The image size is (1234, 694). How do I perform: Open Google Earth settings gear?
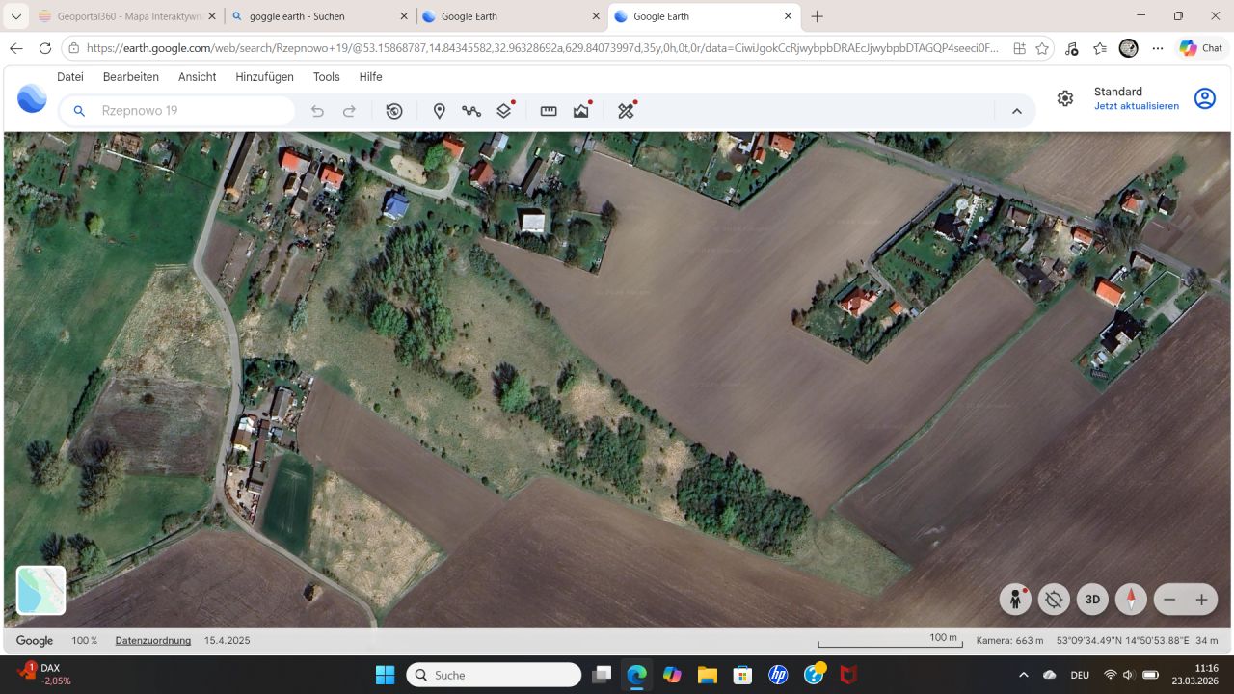1064,97
